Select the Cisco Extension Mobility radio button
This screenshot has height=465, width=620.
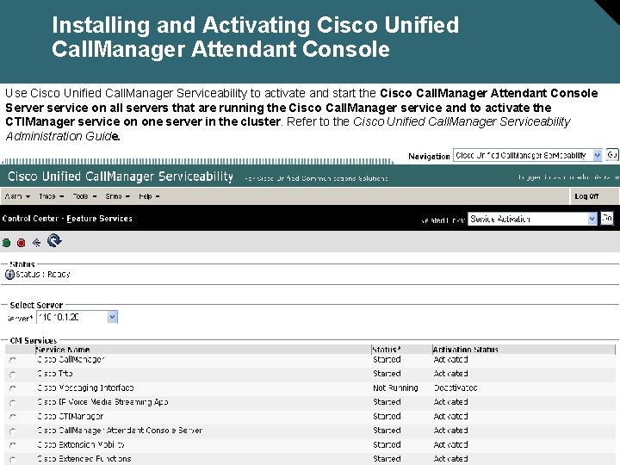coord(13,445)
